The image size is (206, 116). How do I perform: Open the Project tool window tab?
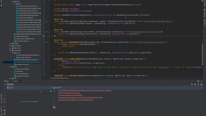tap(1, 4)
